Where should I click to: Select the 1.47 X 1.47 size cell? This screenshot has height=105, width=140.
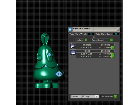pyautogui.click(x=86, y=57)
